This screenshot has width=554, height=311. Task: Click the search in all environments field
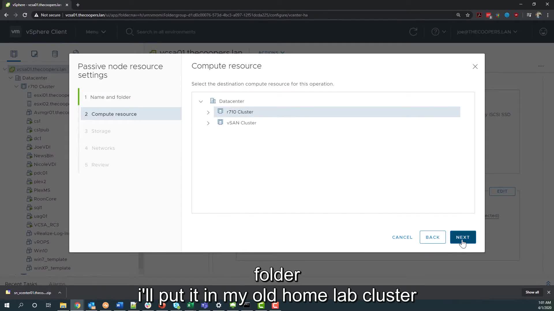(x=166, y=32)
